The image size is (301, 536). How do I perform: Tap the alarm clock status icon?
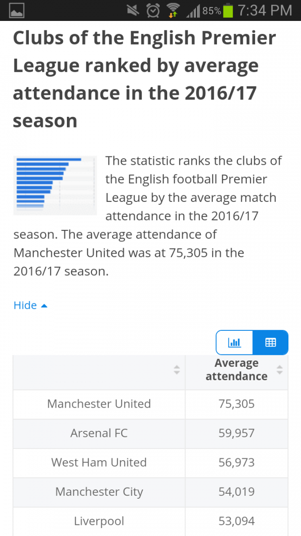tap(153, 11)
